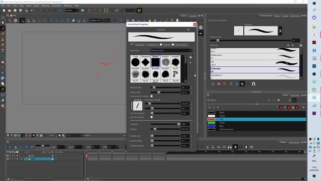Toggle Proportional to Camera checkbox

[151, 96]
